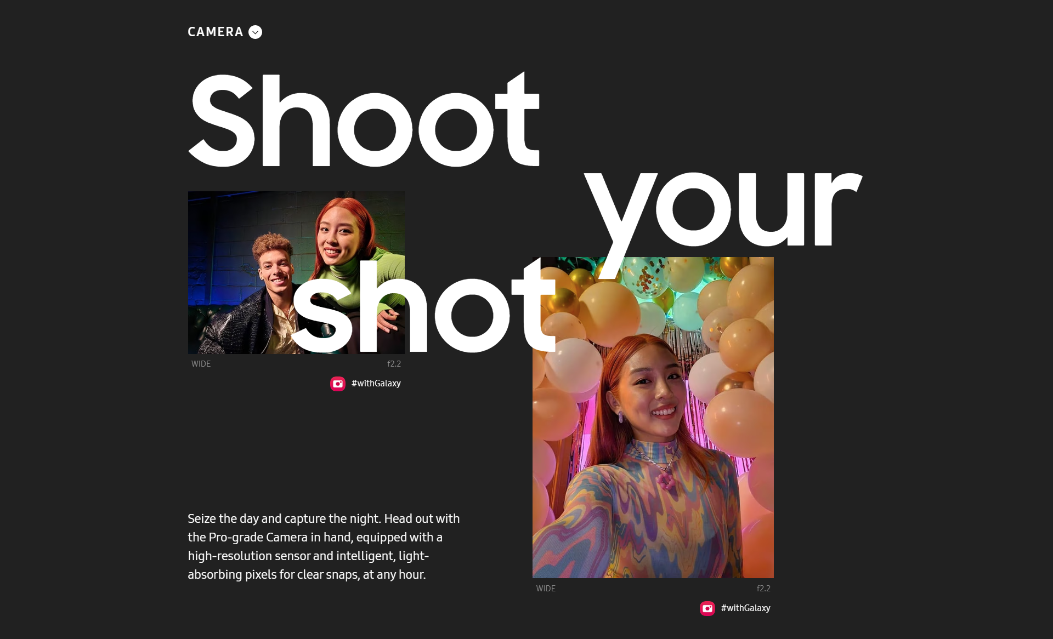Open #withGalaxy link under the duo photo
Viewport: 1053px width, 639px height.
pos(376,384)
